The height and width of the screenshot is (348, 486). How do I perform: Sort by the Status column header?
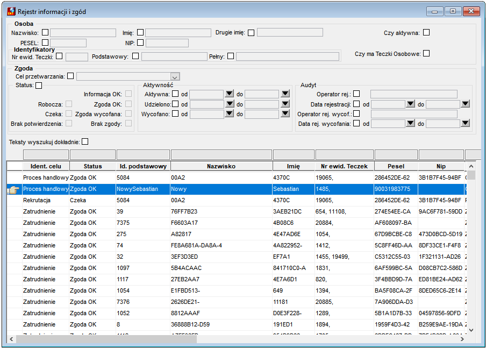[x=92, y=166]
